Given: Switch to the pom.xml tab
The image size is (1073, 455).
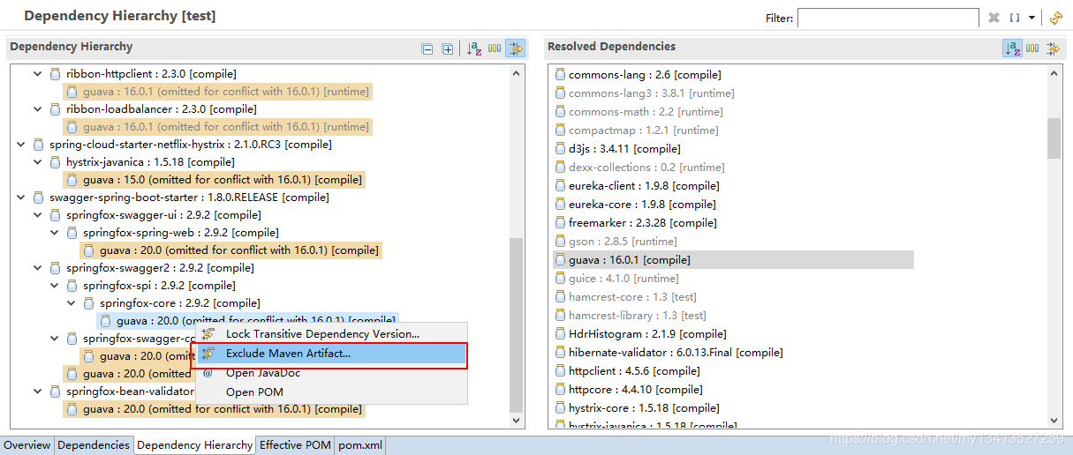Looking at the screenshot, I should [360, 445].
